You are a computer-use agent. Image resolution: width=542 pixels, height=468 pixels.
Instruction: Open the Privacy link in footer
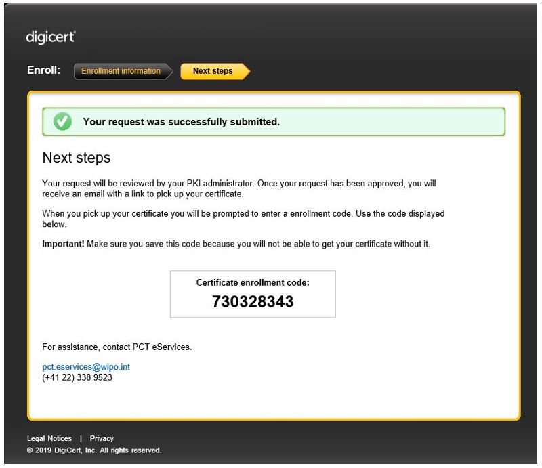point(102,438)
